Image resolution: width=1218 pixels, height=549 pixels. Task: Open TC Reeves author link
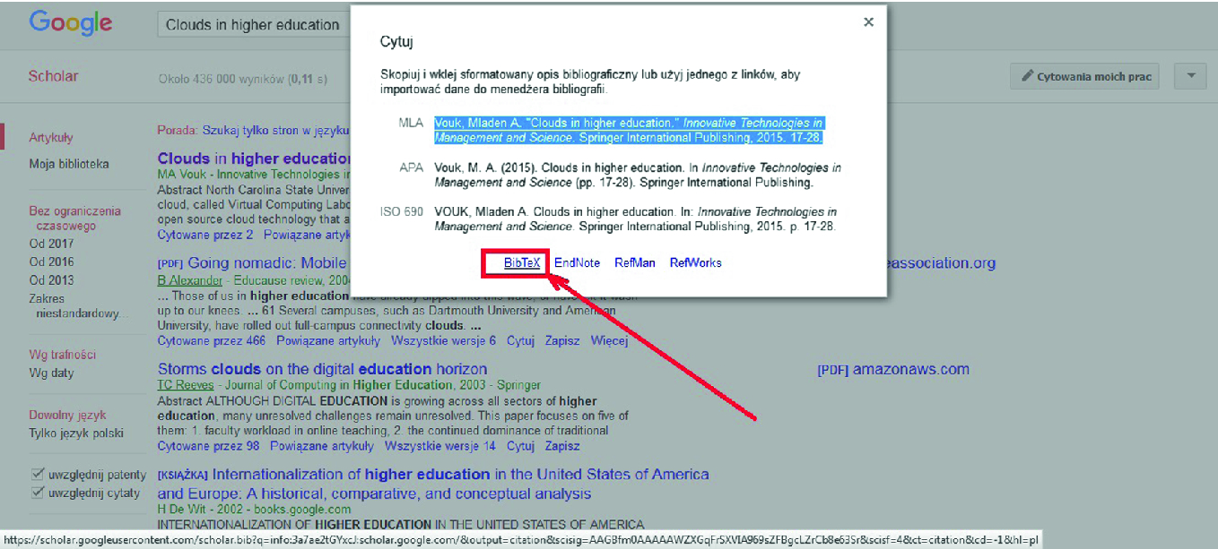[x=186, y=385]
